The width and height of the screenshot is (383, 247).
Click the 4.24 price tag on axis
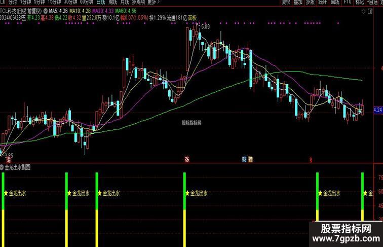coord(378,110)
